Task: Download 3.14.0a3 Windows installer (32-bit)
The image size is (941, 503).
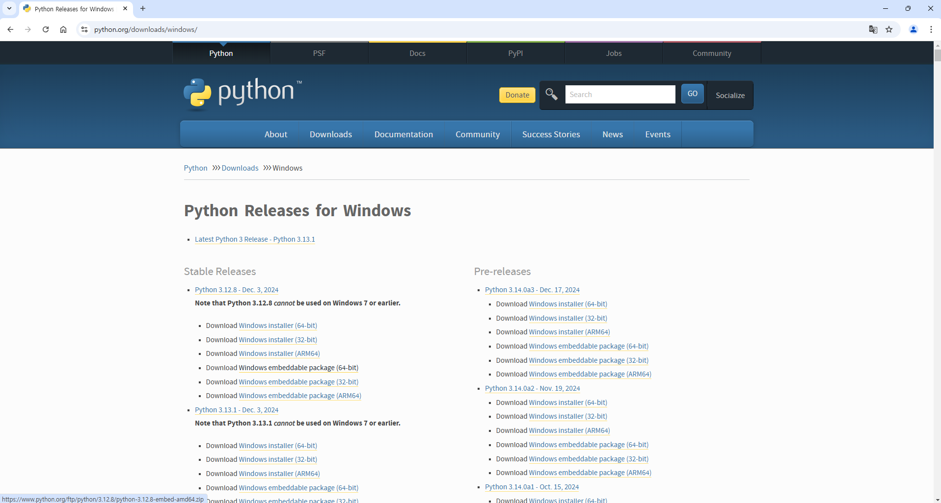Action: click(568, 318)
